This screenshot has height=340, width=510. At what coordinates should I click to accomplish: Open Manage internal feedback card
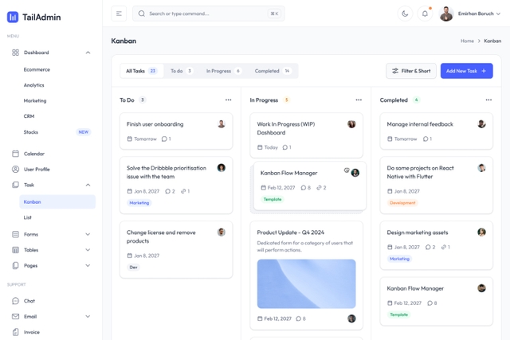[436, 131]
